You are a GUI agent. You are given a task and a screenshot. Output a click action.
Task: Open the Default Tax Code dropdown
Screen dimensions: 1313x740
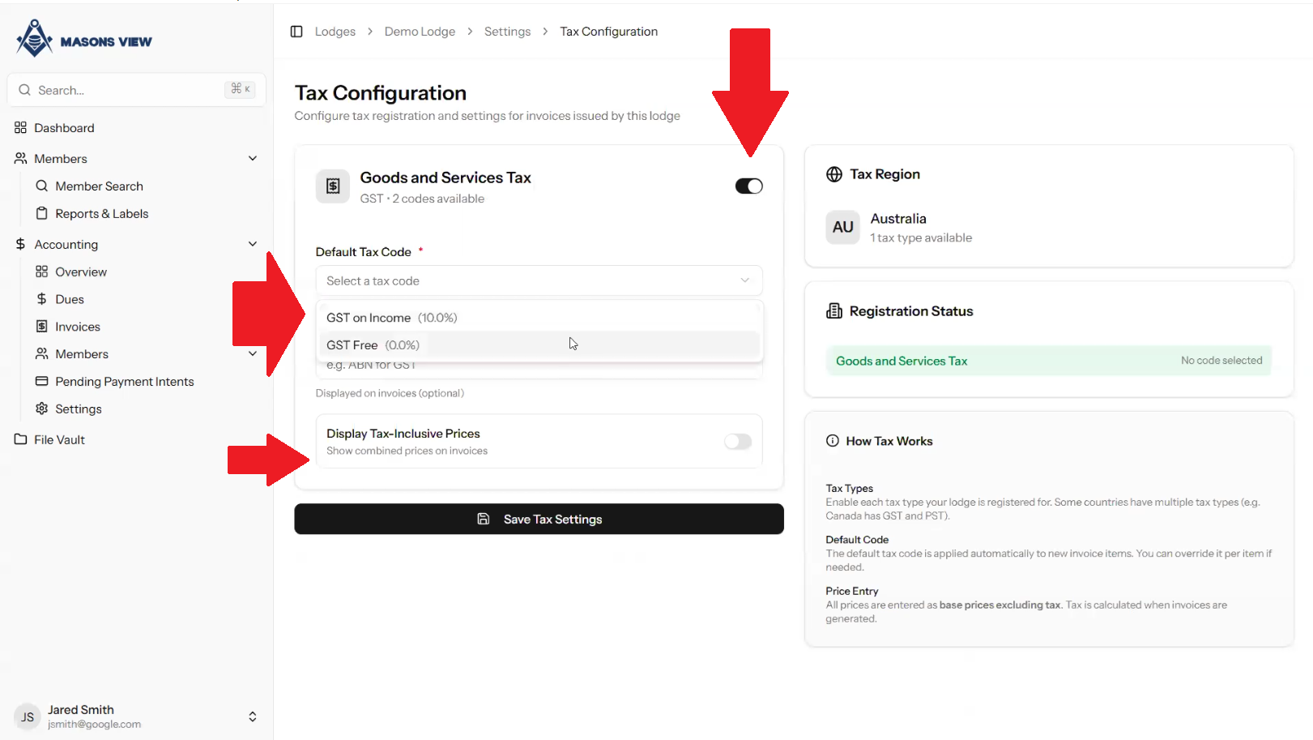[x=539, y=281]
